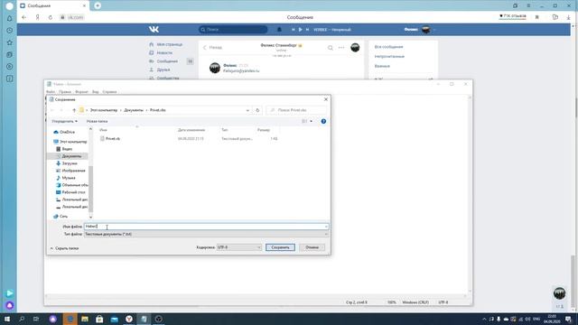This screenshot has width=578, height=325.
Task: Open the Тип файла dropdown
Action: [206, 234]
